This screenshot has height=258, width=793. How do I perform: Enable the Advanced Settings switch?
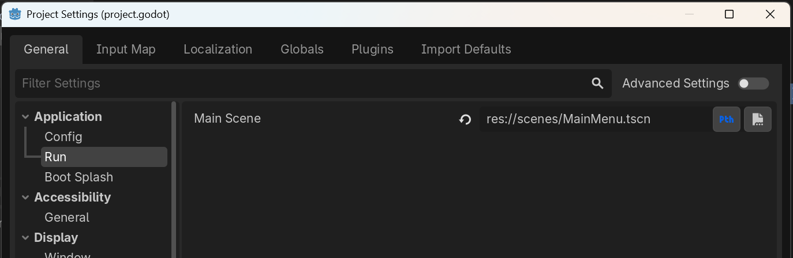tap(753, 84)
